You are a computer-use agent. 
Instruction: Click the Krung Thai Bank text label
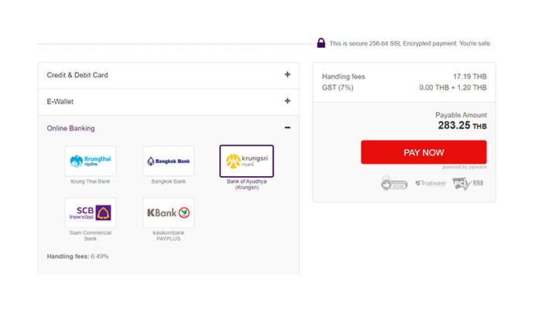coord(91,182)
